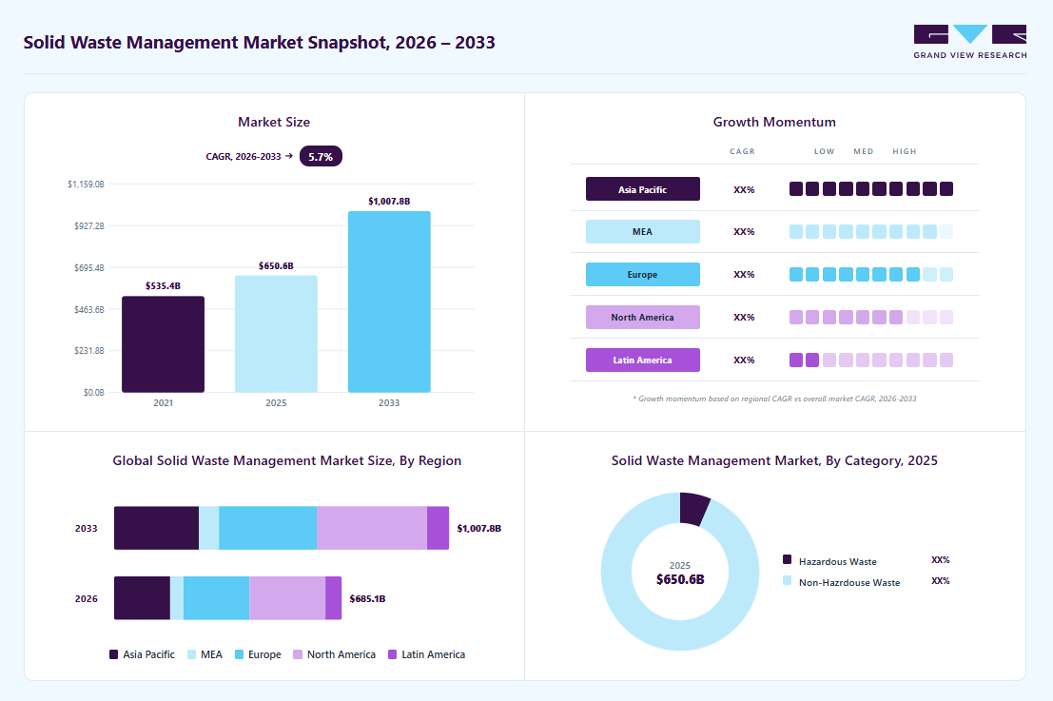This screenshot has height=701, width=1053.
Task: Click the MEA region label
Action: point(643,232)
